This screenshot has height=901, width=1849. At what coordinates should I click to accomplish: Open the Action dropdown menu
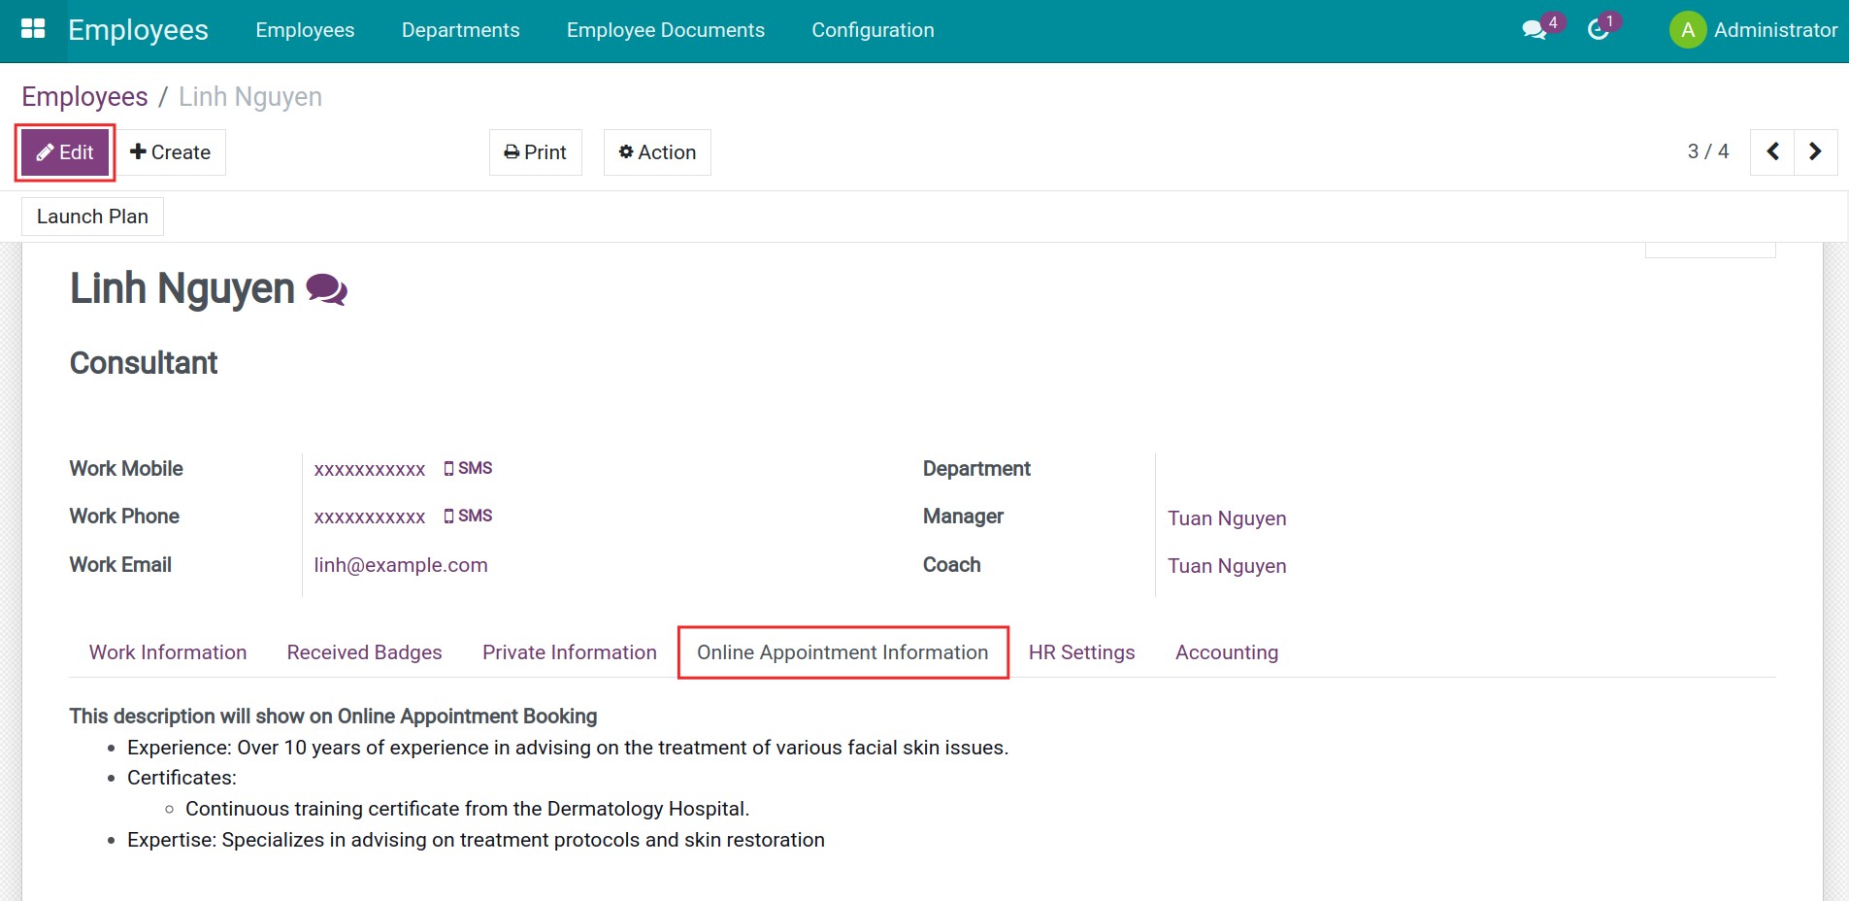(x=657, y=151)
